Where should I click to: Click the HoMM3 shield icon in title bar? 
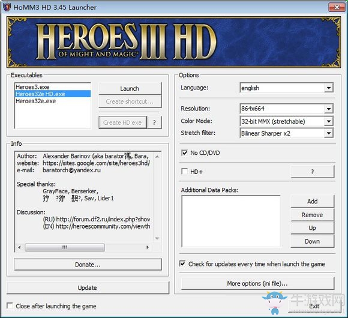click(7, 7)
